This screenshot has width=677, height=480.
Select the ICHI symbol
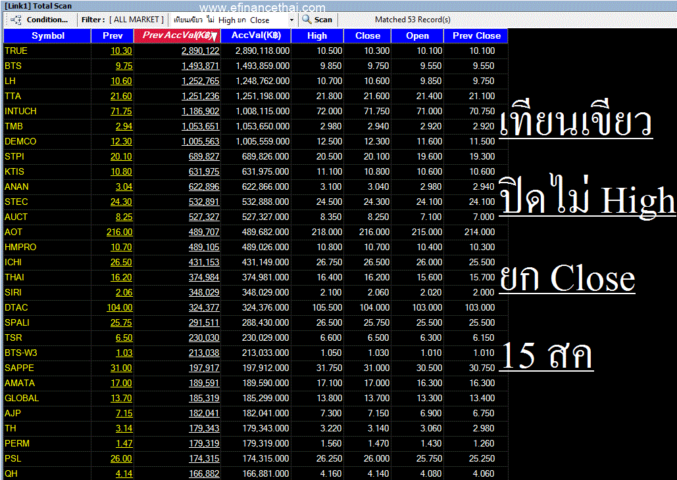[x=13, y=262]
